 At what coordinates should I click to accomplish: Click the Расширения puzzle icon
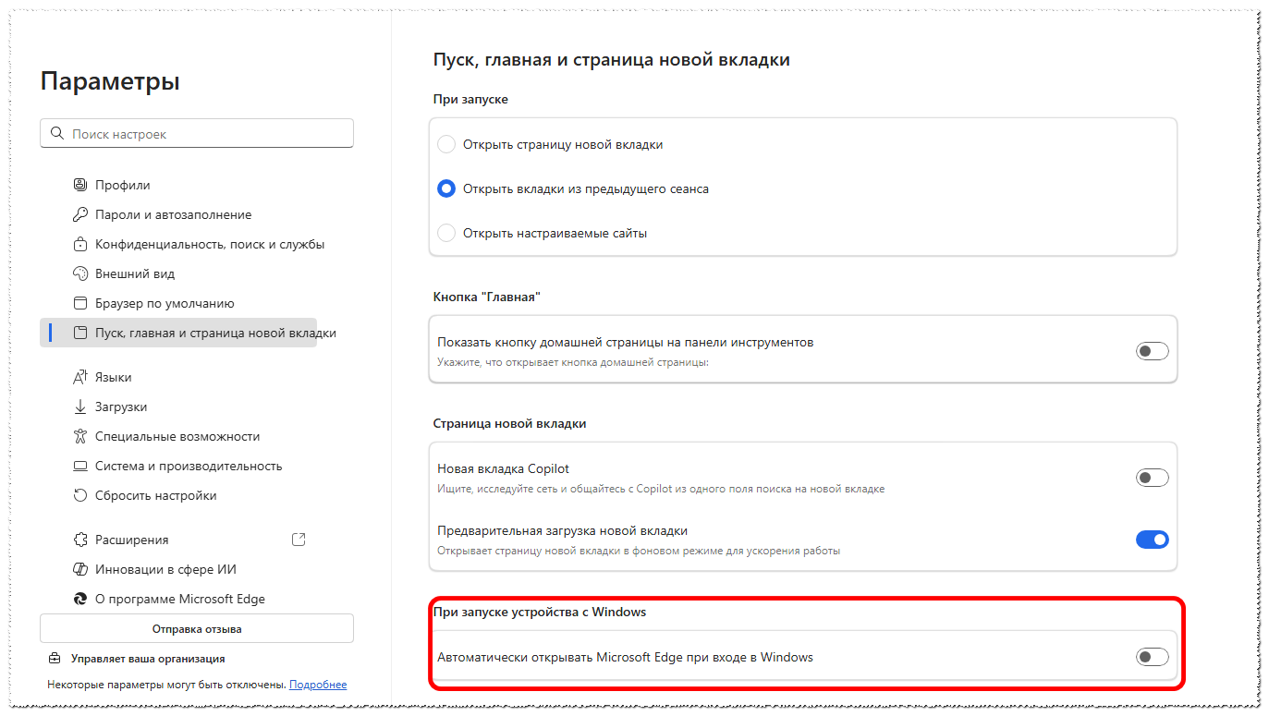[79, 540]
